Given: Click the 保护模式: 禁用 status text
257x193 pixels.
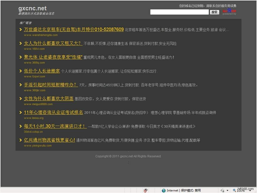Looking at the screenshot, I should [191, 190].
